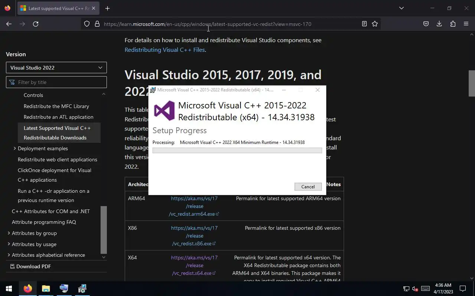Click the vc_redist.arm64.exe download link

[x=194, y=206]
